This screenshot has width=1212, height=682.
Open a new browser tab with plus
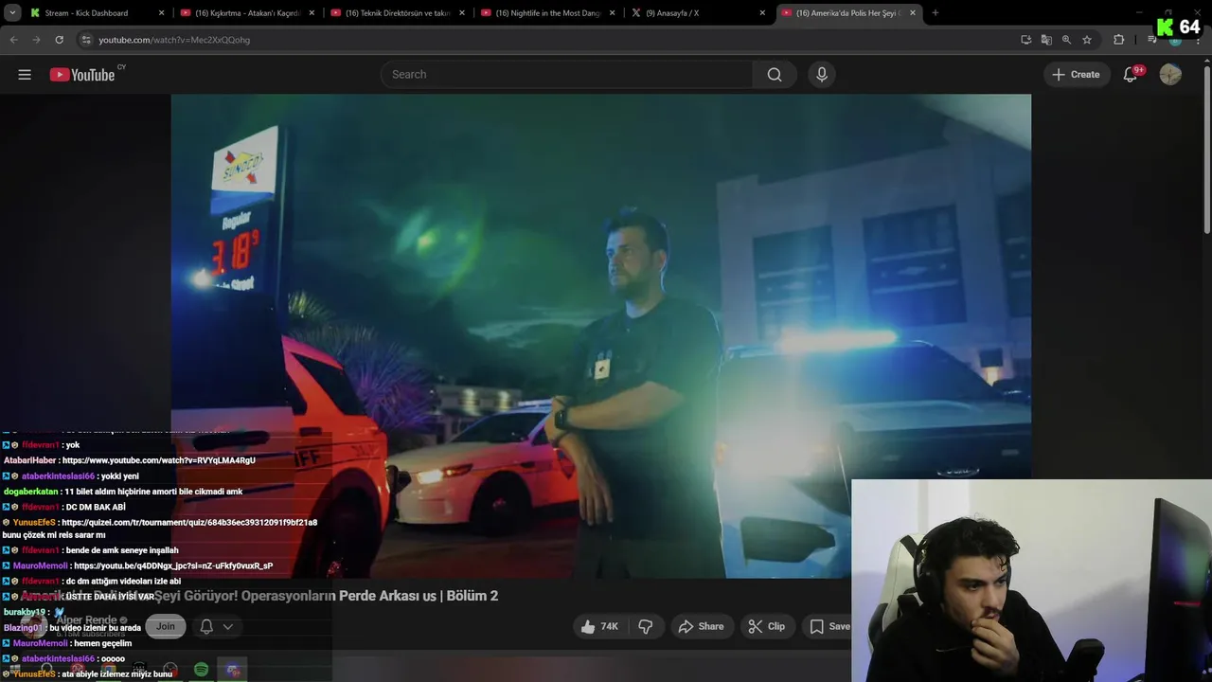click(x=936, y=12)
